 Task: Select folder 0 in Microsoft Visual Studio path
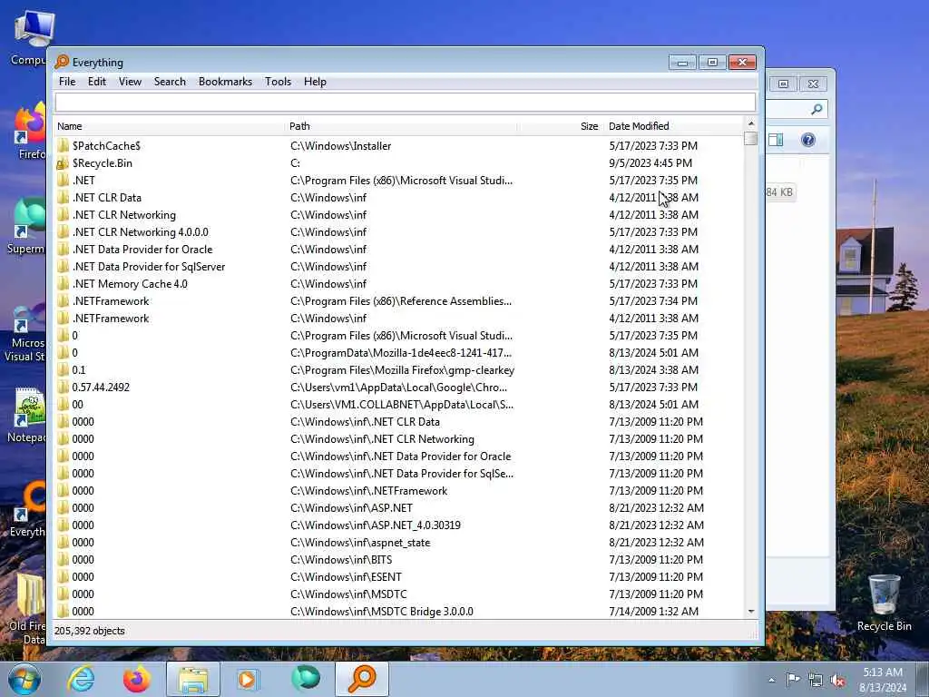tap(74, 336)
